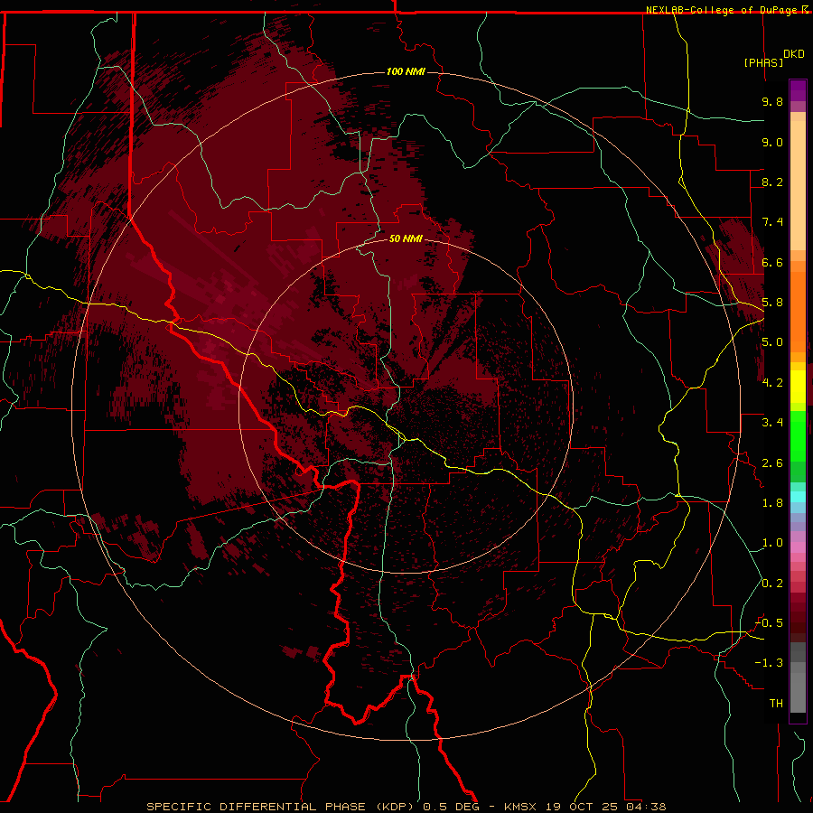Click the [PHAS] label near the legend

[763, 62]
